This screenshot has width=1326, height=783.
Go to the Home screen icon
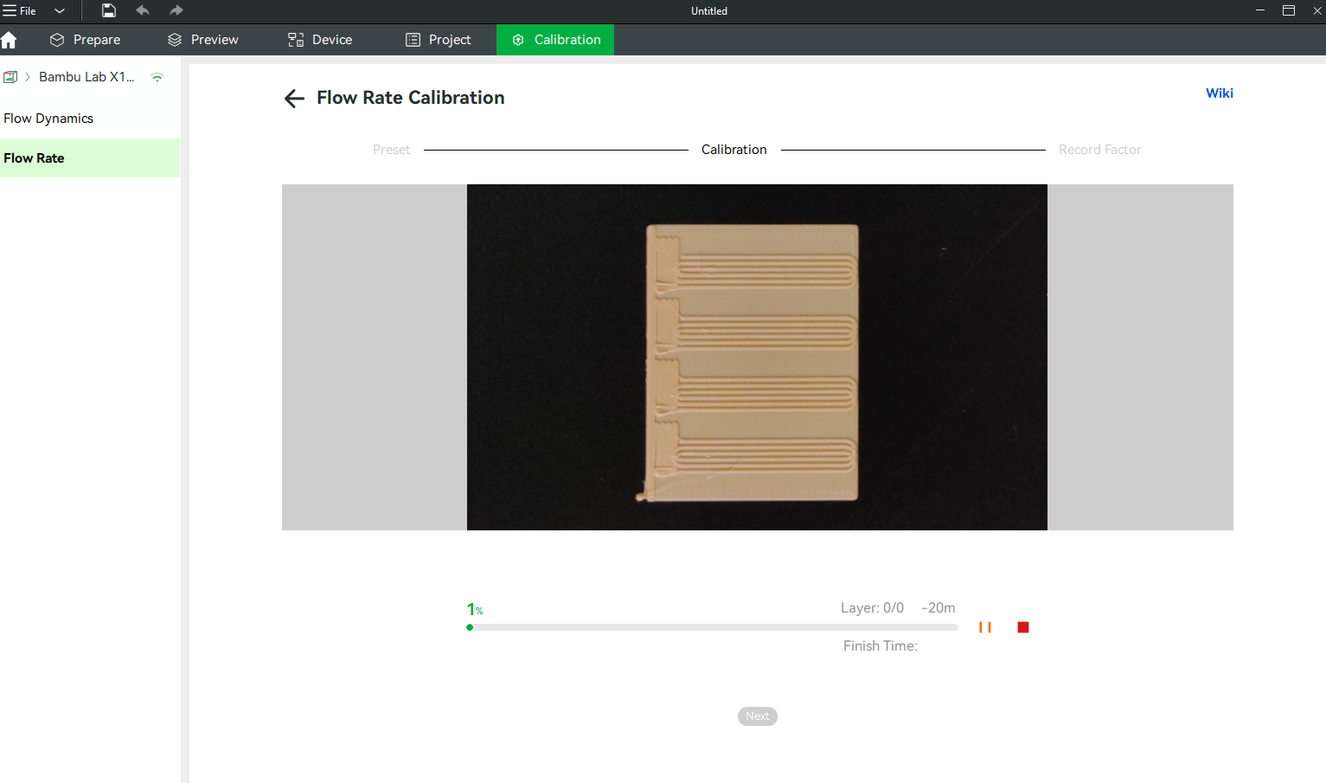(10, 40)
